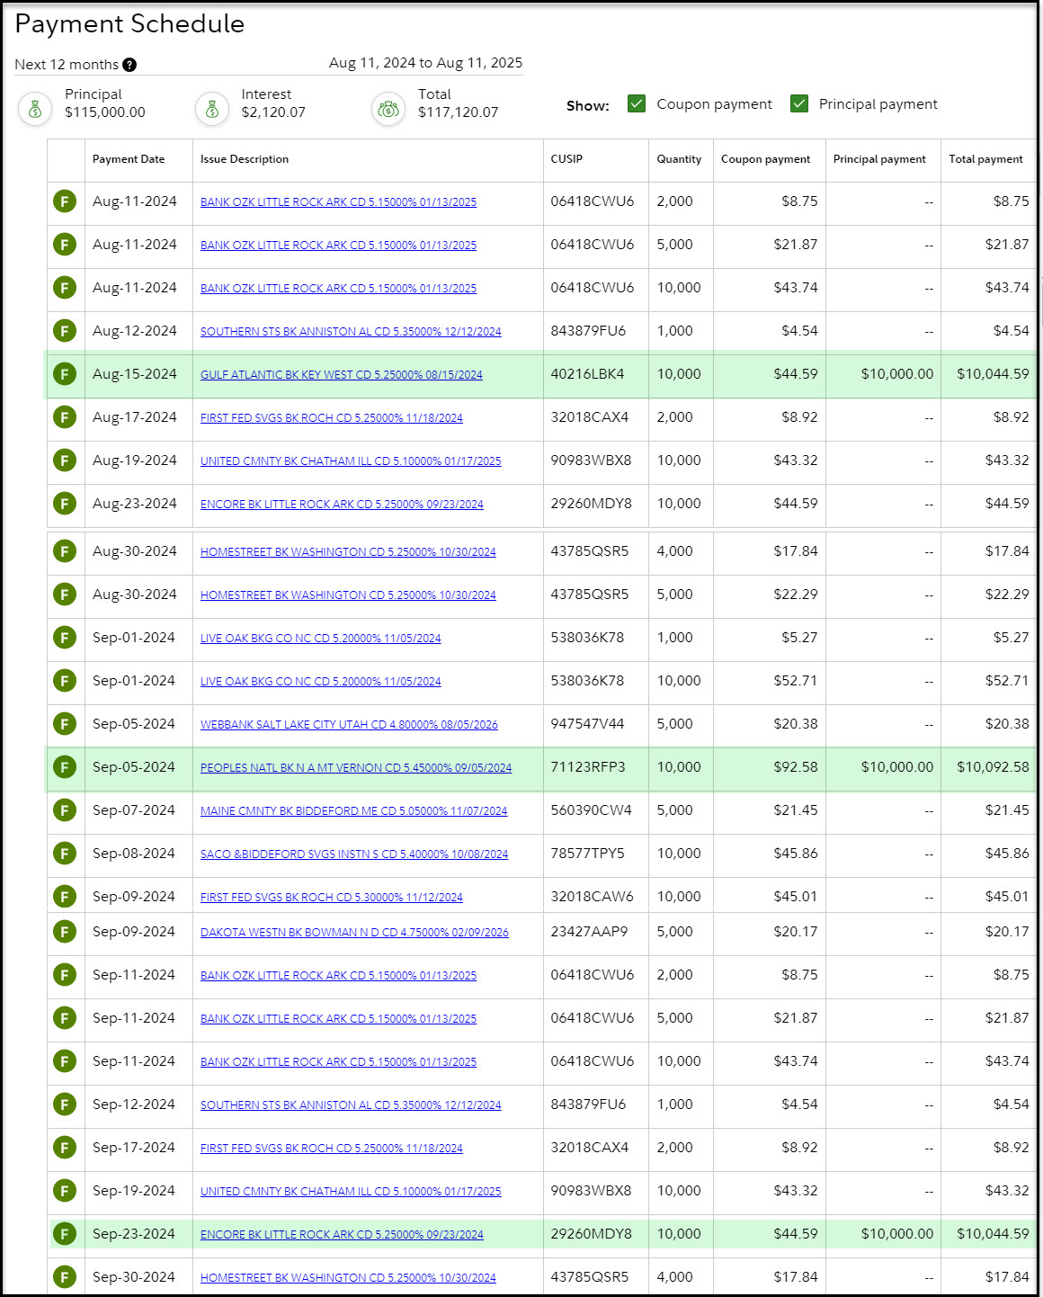Click the Total money stack icon
This screenshot has height=1297, width=1043.
pyautogui.click(x=388, y=109)
